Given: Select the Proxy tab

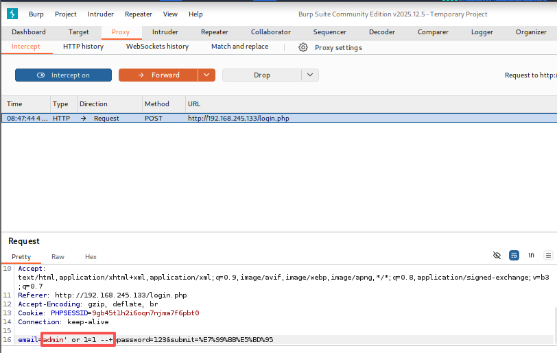Looking at the screenshot, I should [121, 32].
